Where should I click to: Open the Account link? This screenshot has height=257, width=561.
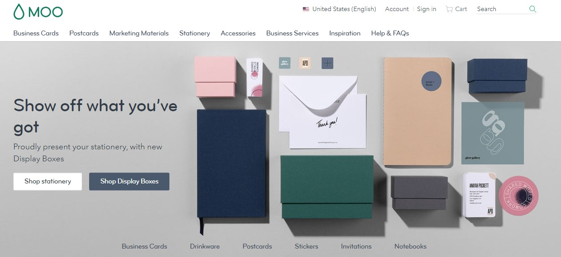397,9
